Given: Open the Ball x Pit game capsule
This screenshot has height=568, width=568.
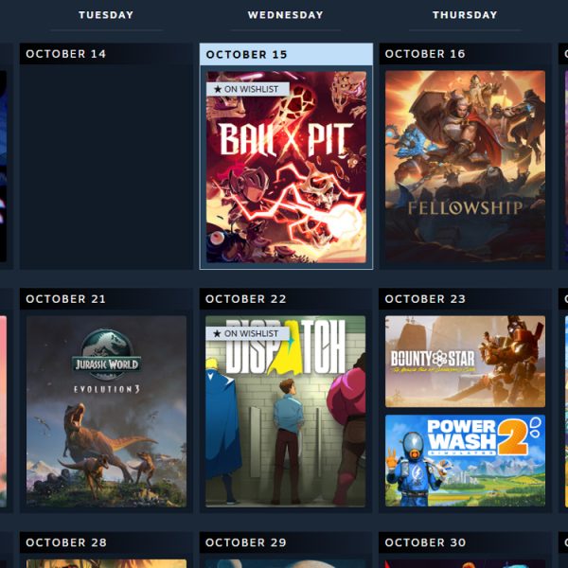Looking at the screenshot, I should [286, 167].
